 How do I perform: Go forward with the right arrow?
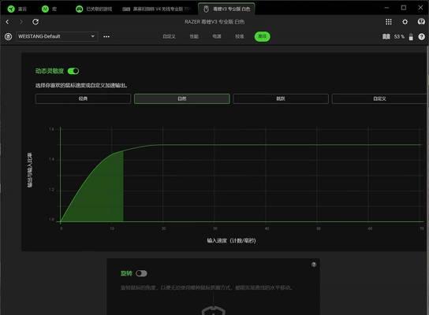(21, 21)
